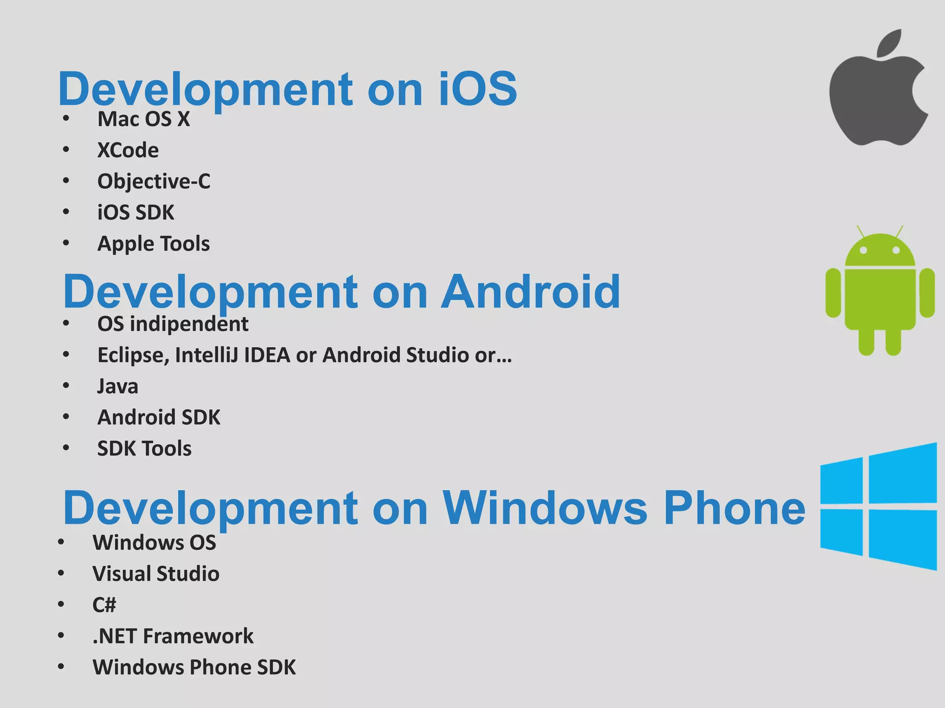The image size is (945, 708).
Task: Click the 'Objective-C' bullet item
Action: (154, 181)
